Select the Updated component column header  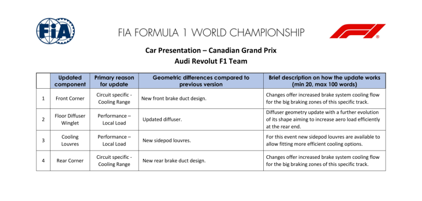(x=70, y=81)
